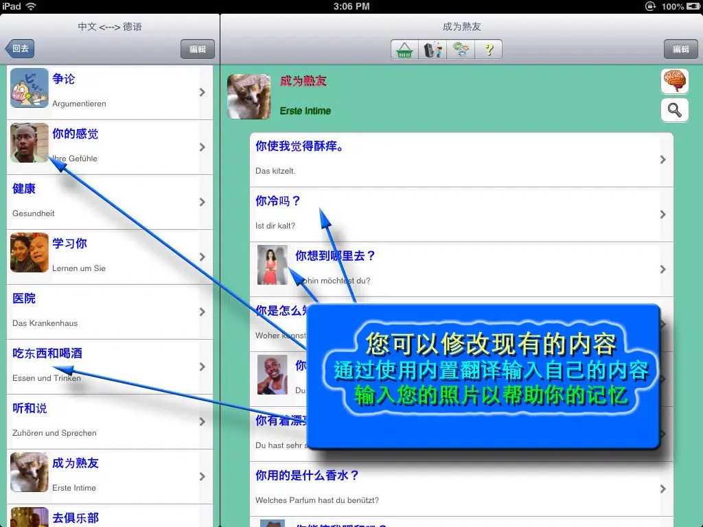Select phrase 你冷吗？
Screen dimensions: 703x527
point(278,201)
